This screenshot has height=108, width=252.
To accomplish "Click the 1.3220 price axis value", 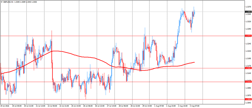I will (x=248, y=51).
